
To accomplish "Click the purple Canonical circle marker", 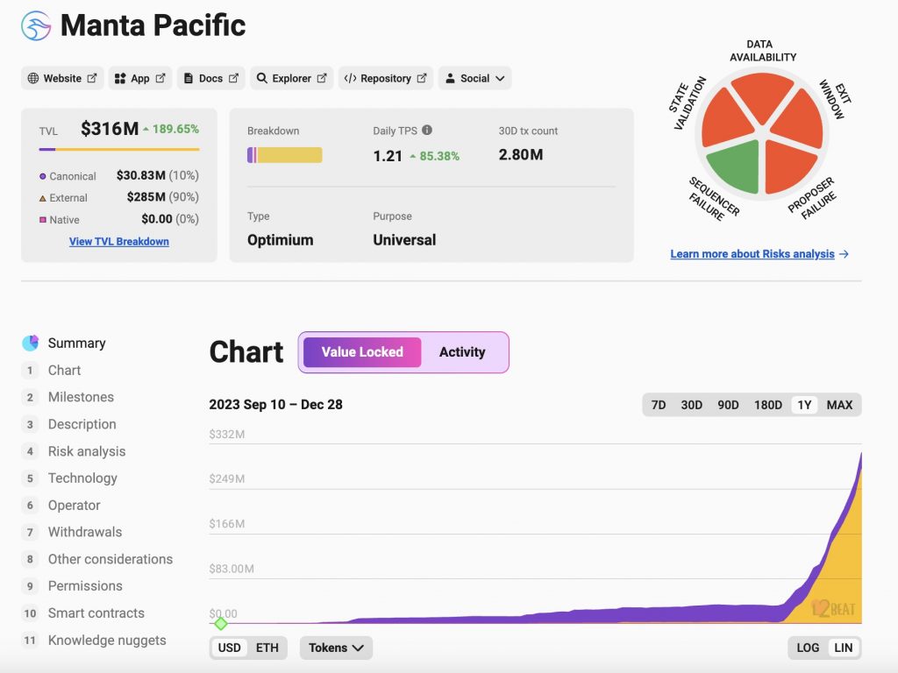I will coord(42,176).
